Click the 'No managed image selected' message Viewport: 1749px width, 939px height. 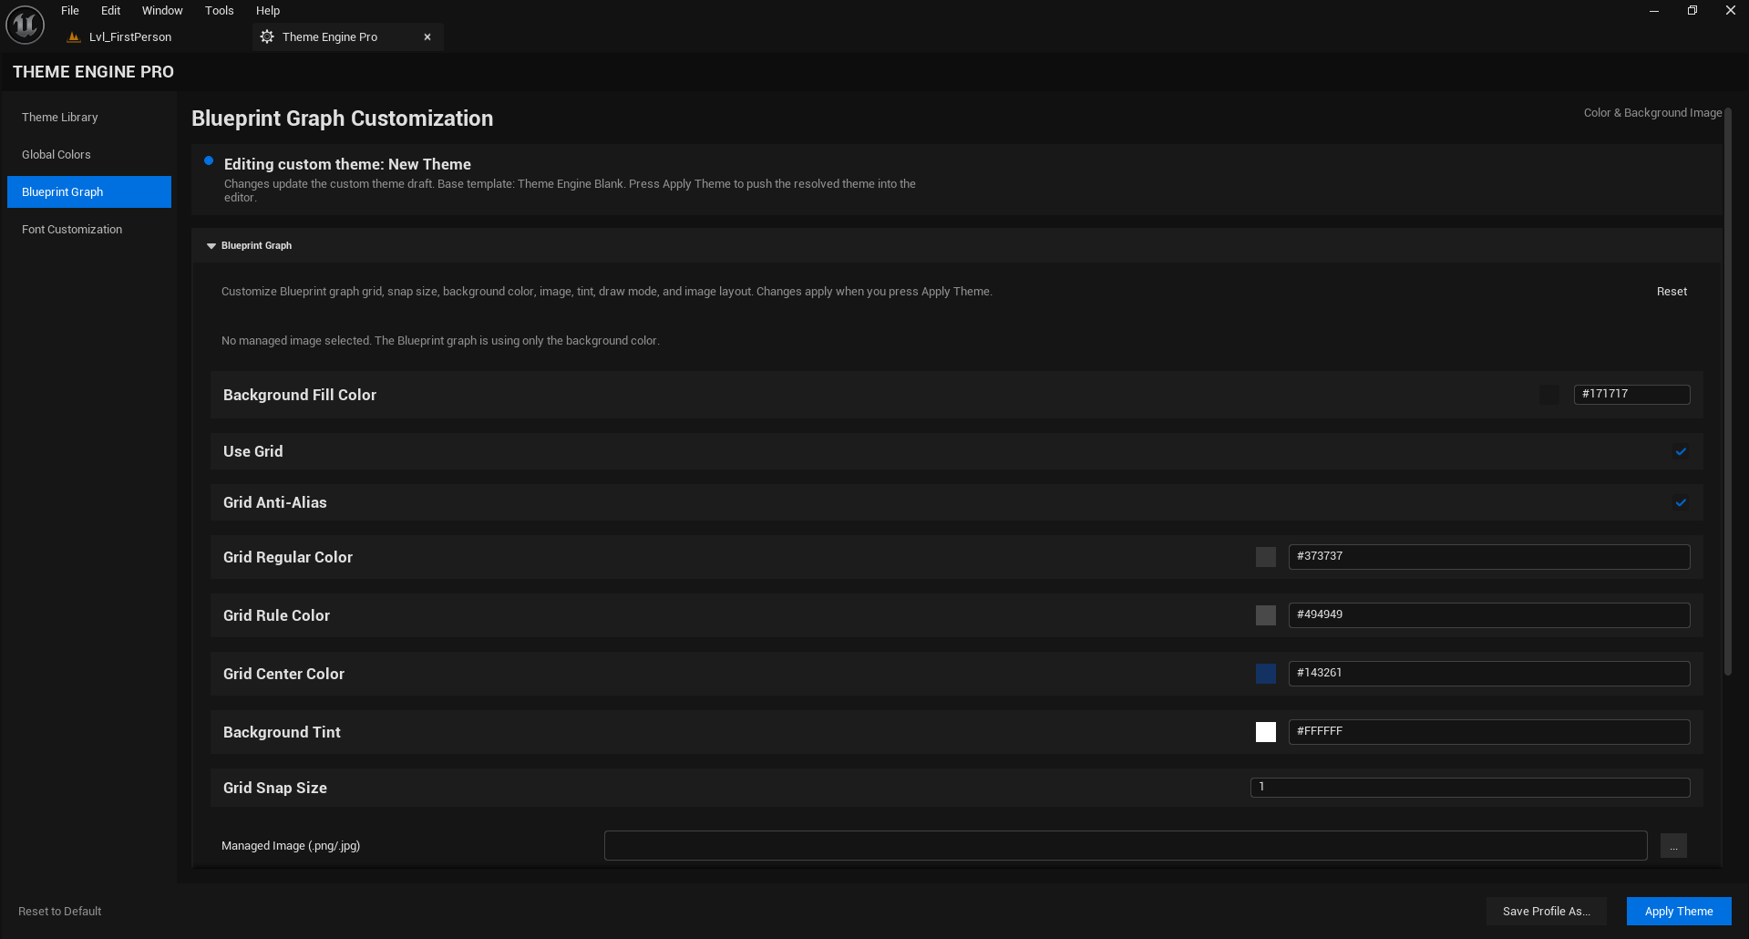pyautogui.click(x=440, y=341)
